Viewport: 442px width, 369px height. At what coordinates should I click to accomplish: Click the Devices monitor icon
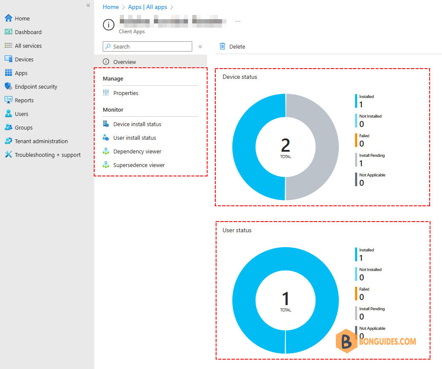(x=9, y=59)
